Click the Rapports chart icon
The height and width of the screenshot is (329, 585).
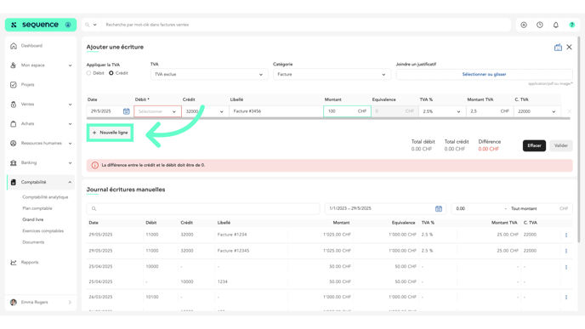click(14, 262)
